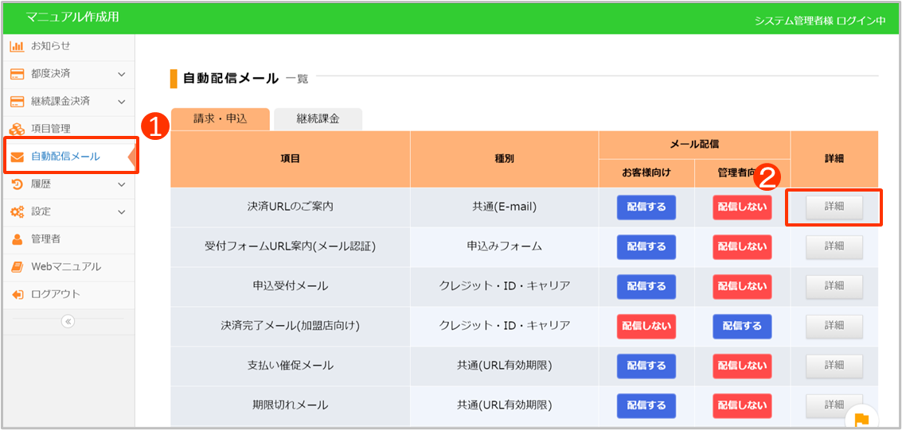The width and height of the screenshot is (902, 430).
Task: Expand the 設定 sidebar menu
Action: coord(121,212)
